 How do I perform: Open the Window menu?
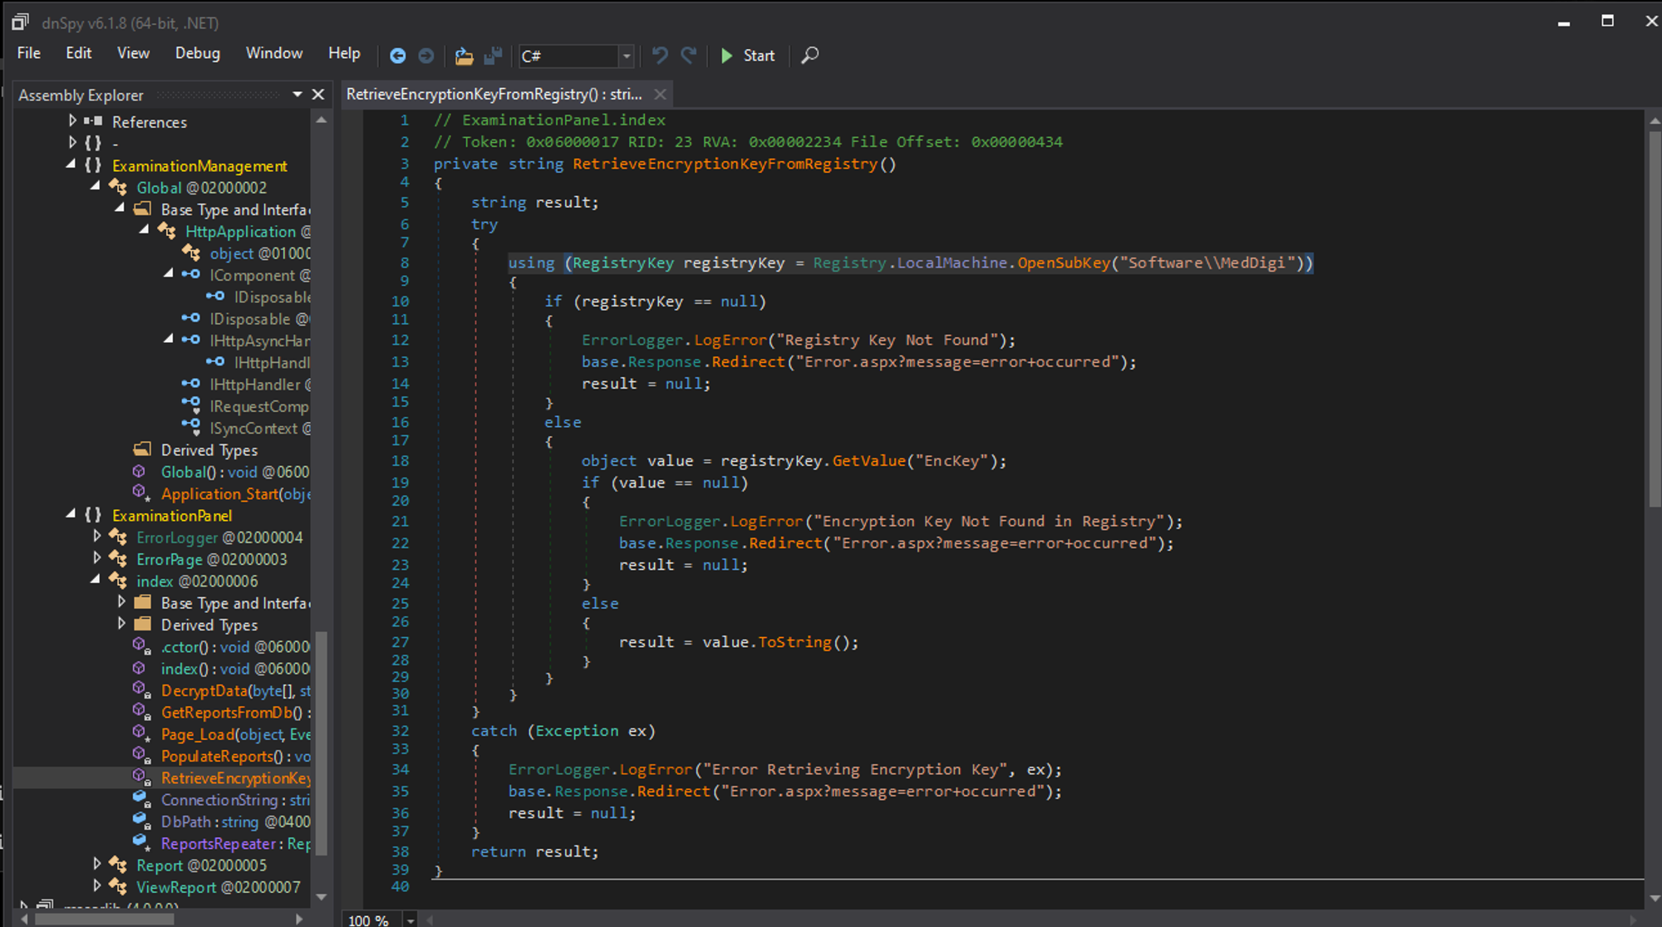273,53
